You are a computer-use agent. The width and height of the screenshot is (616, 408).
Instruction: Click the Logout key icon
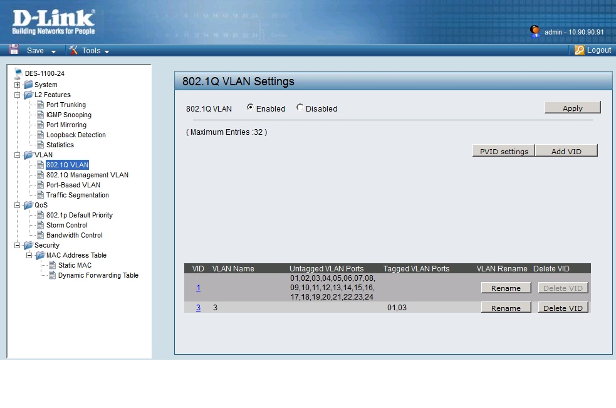point(580,50)
